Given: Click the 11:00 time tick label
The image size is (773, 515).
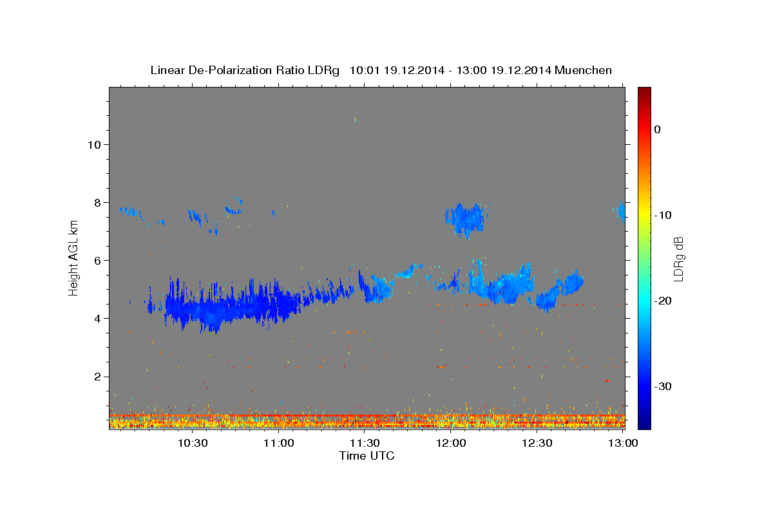Looking at the screenshot, I should (x=278, y=444).
